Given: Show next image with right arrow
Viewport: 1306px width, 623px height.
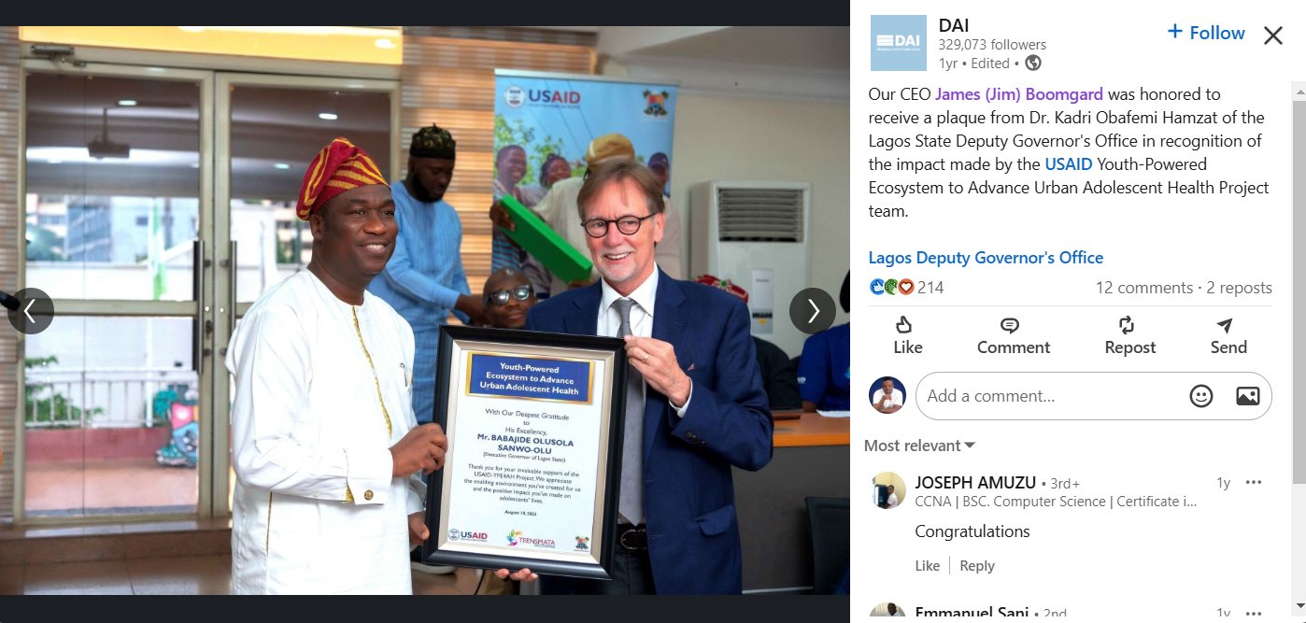Looking at the screenshot, I should coord(813,310).
